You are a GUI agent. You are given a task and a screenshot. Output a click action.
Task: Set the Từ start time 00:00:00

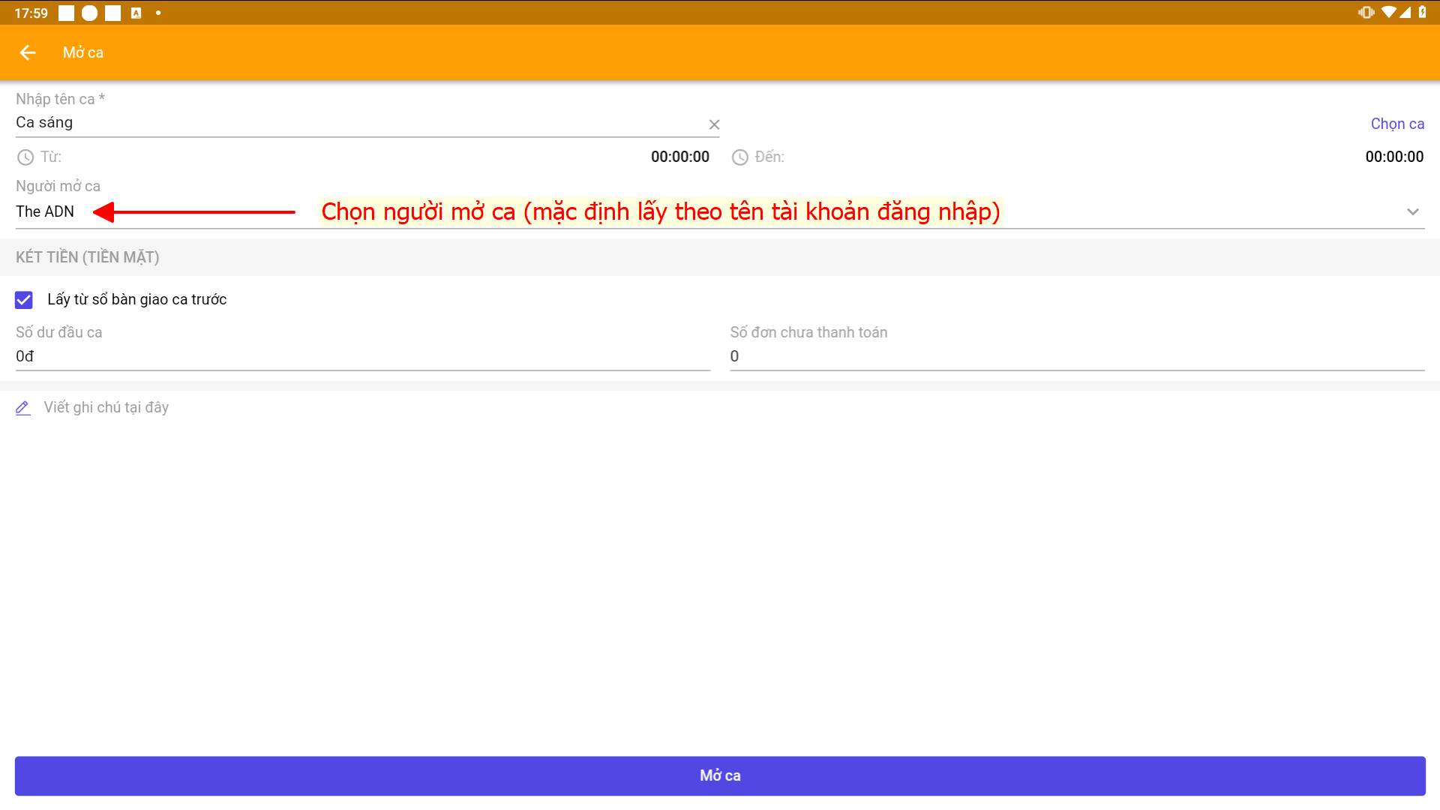pos(679,157)
